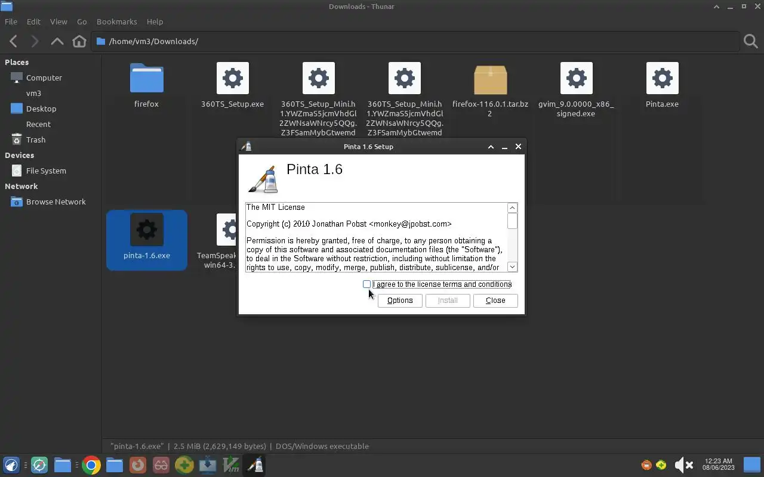764x477 pixels.
Task: Open the Bookmarks menu
Action: 117,21
